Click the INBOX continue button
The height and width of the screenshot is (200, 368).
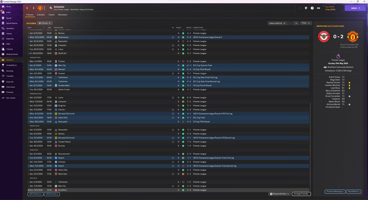click(355, 8)
